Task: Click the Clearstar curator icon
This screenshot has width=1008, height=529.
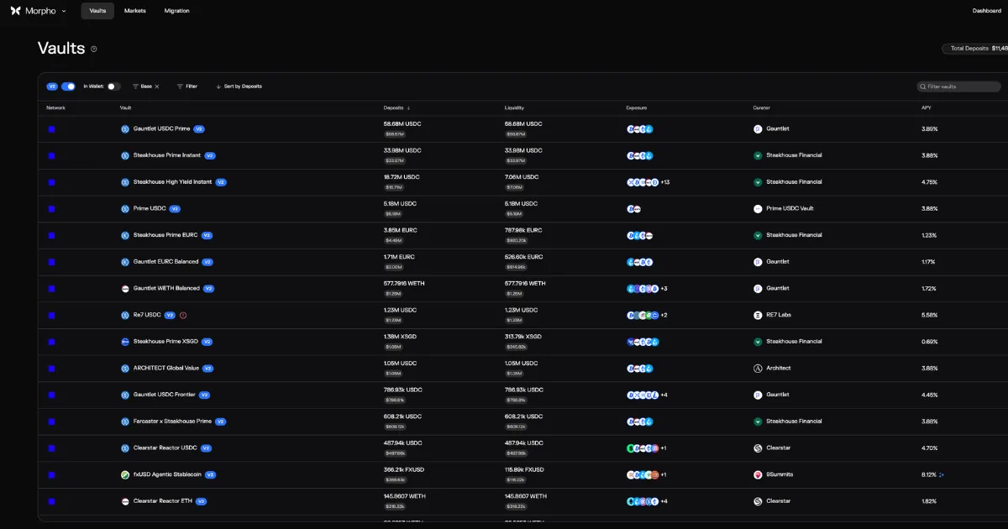Action: 757,448
